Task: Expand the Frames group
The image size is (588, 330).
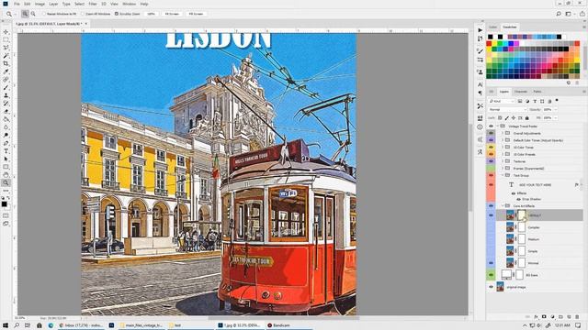Action: pyautogui.click(x=503, y=169)
